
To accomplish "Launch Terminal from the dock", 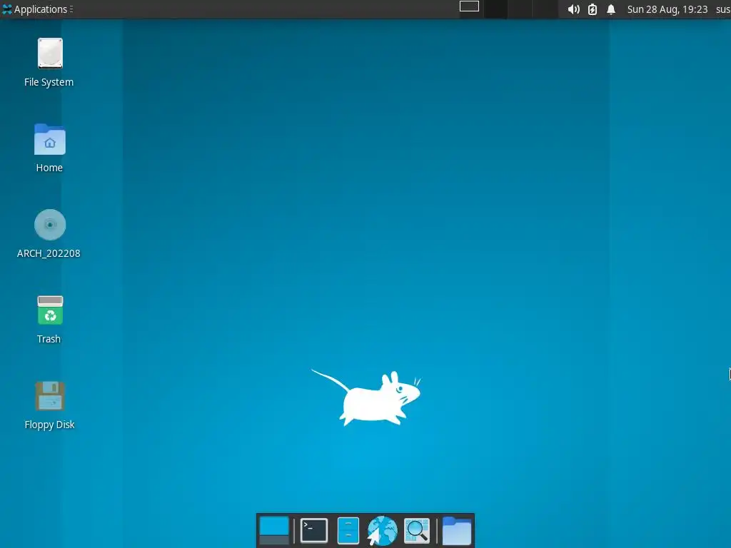I will pyautogui.click(x=314, y=531).
